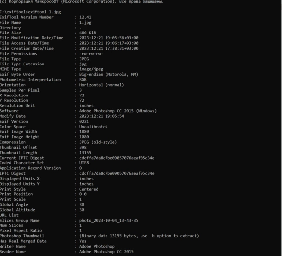Viewport: 282px width, 256px height.
Task: Click the Slices Group Name value photo_2023-10-04_13-43-35
Action: [x=109, y=221]
